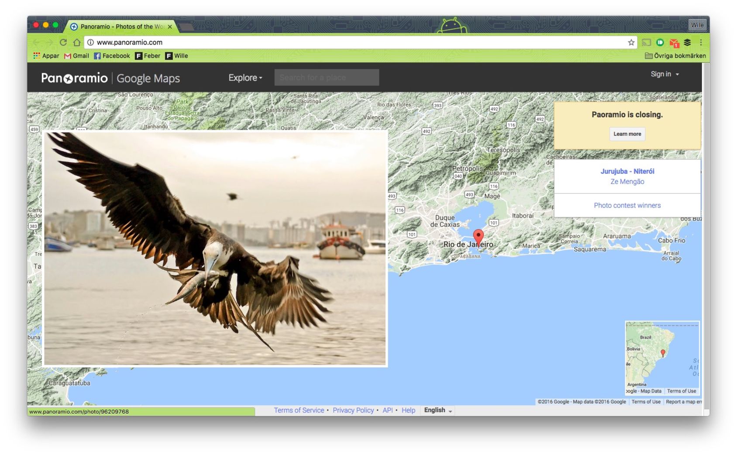737x455 pixels.
Task: Go to the browser home page icon
Action: pos(77,42)
